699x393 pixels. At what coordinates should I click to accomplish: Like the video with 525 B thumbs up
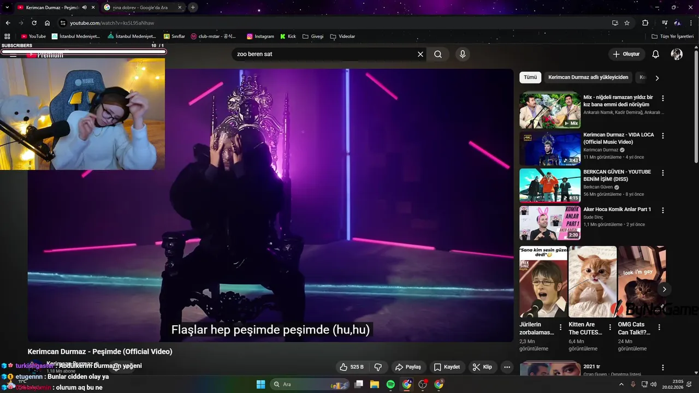(x=351, y=367)
